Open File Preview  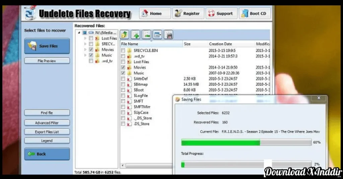point(47,61)
